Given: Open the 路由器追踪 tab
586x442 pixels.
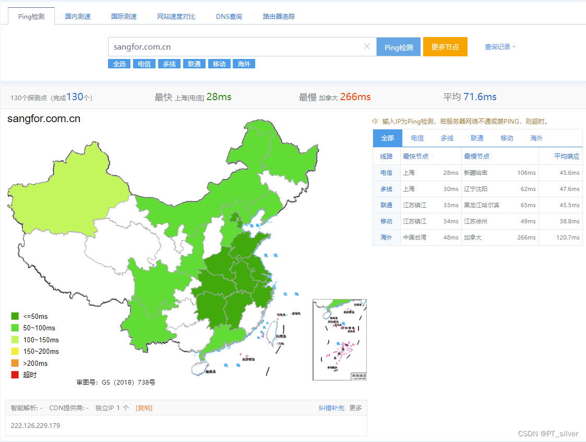Looking at the screenshot, I should coord(279,17).
